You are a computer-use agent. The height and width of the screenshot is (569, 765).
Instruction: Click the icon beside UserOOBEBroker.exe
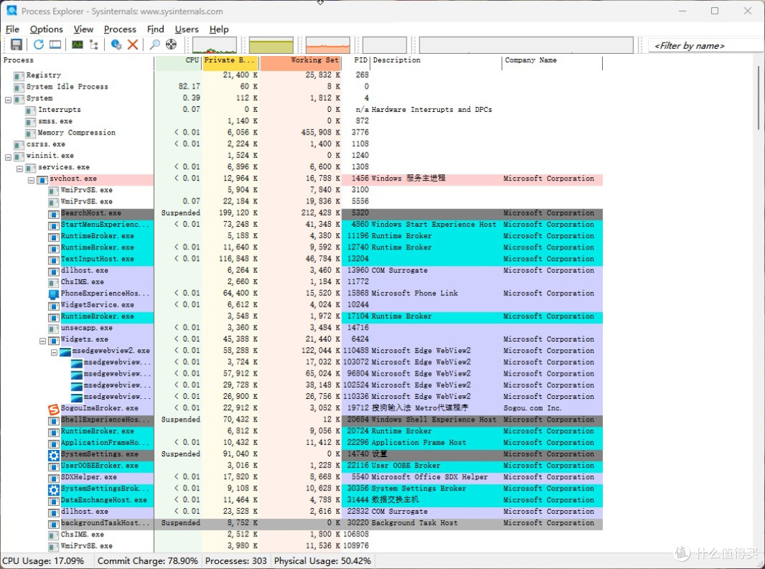[x=53, y=466]
